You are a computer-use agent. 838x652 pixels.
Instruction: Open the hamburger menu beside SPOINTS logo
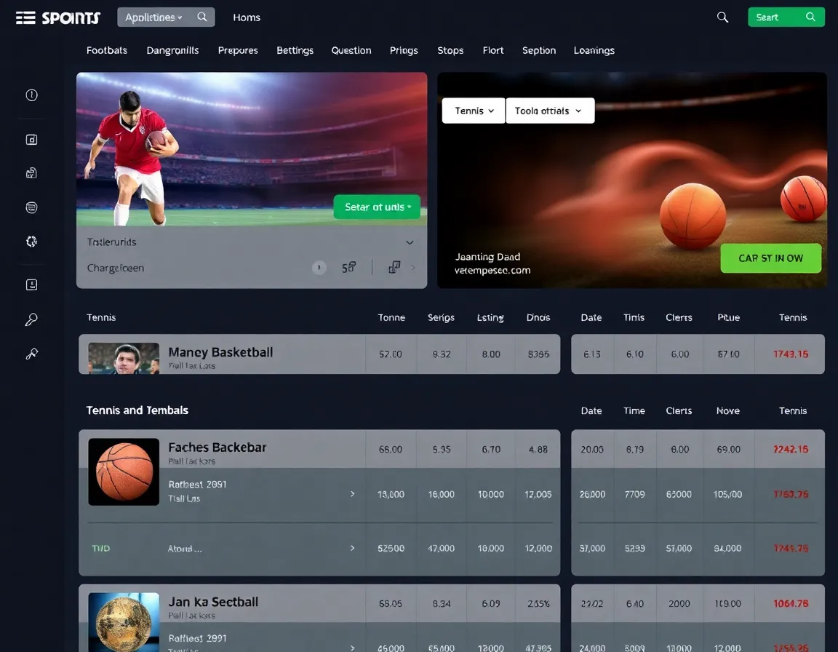(24, 17)
